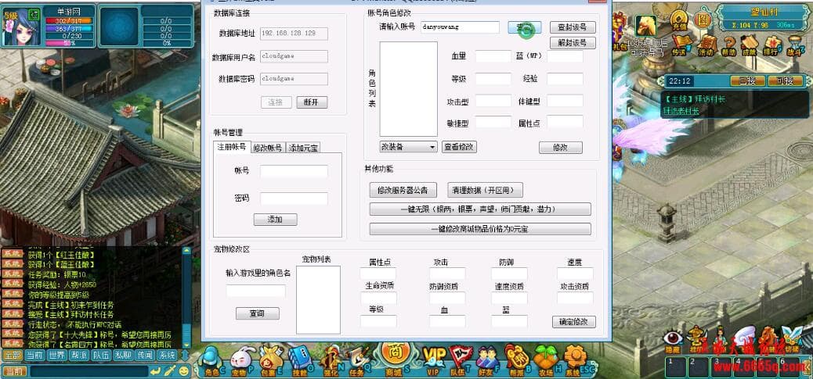Click the player character portrait

22,27
